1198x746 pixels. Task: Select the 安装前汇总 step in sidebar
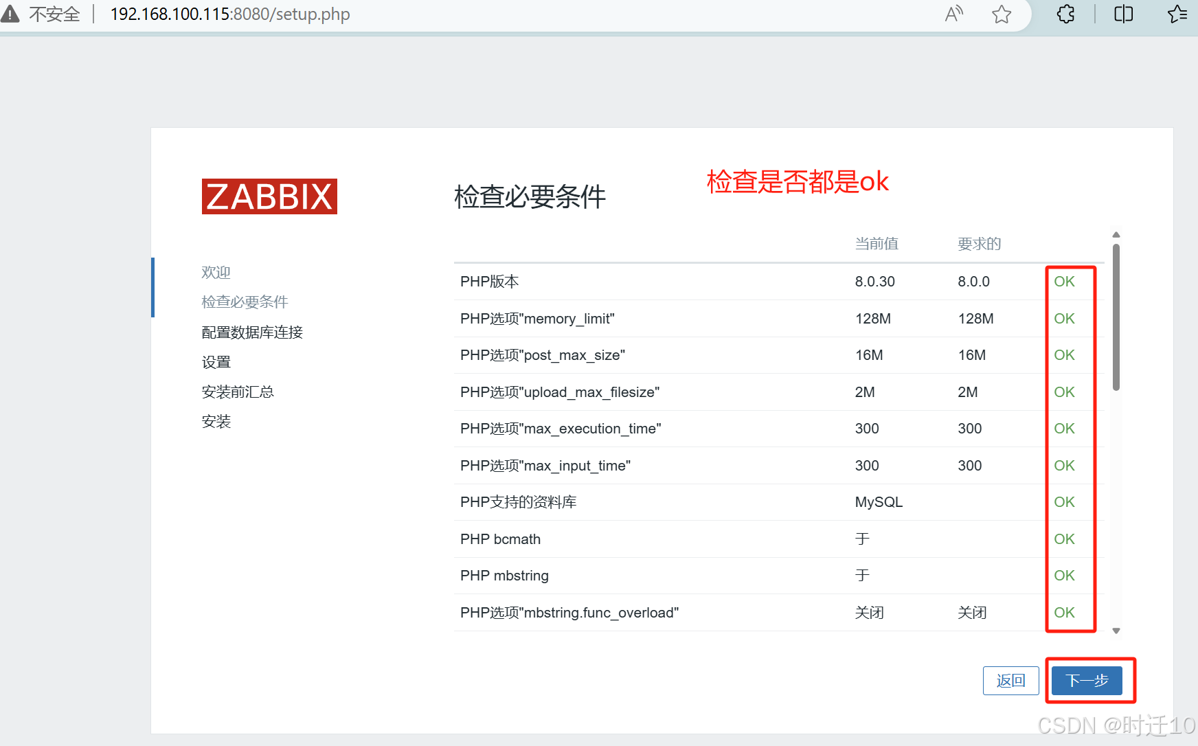point(238,392)
